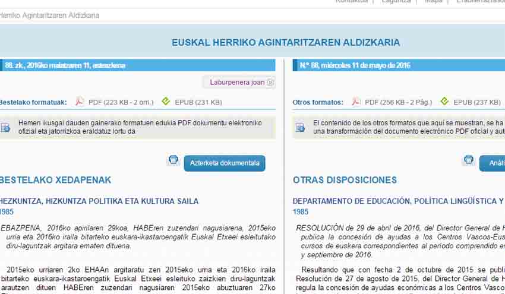Download EPUB (231 KB) link
Viewport: 505px width, 294px height.
point(198,102)
